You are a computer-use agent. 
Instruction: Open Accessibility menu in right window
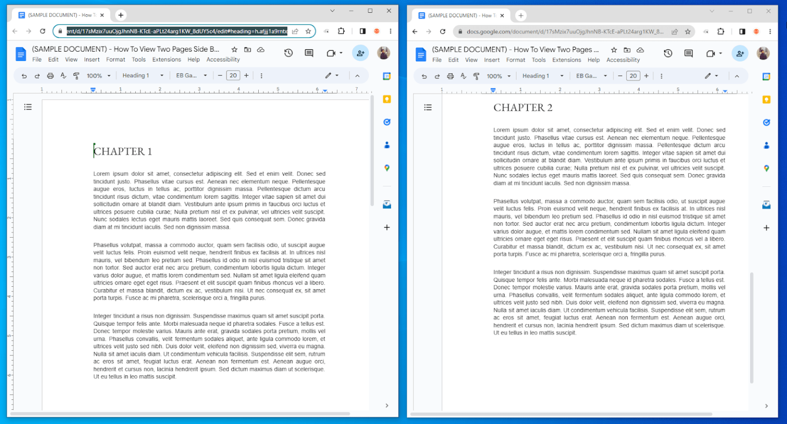(x=623, y=60)
